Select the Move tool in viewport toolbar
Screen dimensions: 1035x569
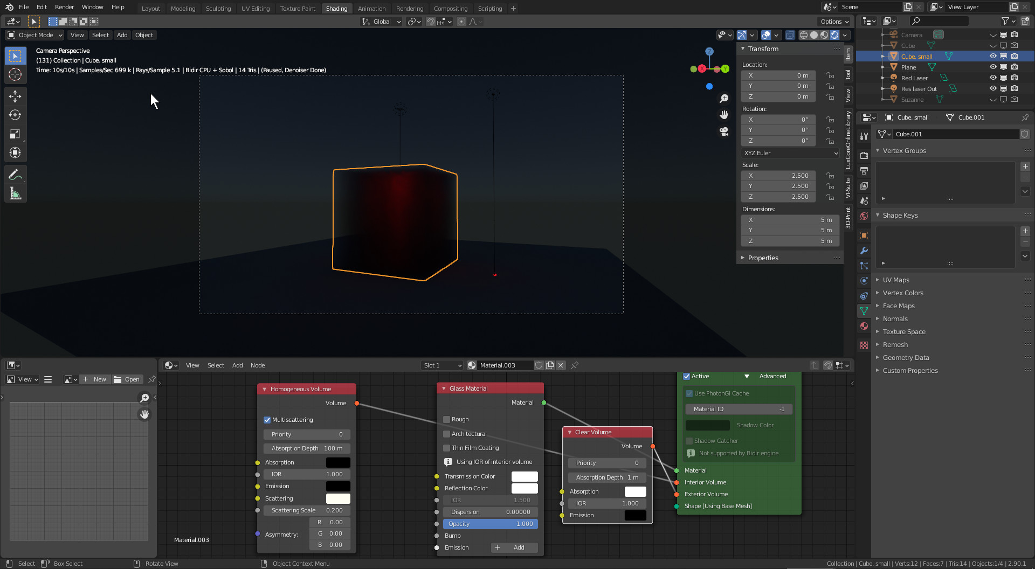tap(15, 96)
